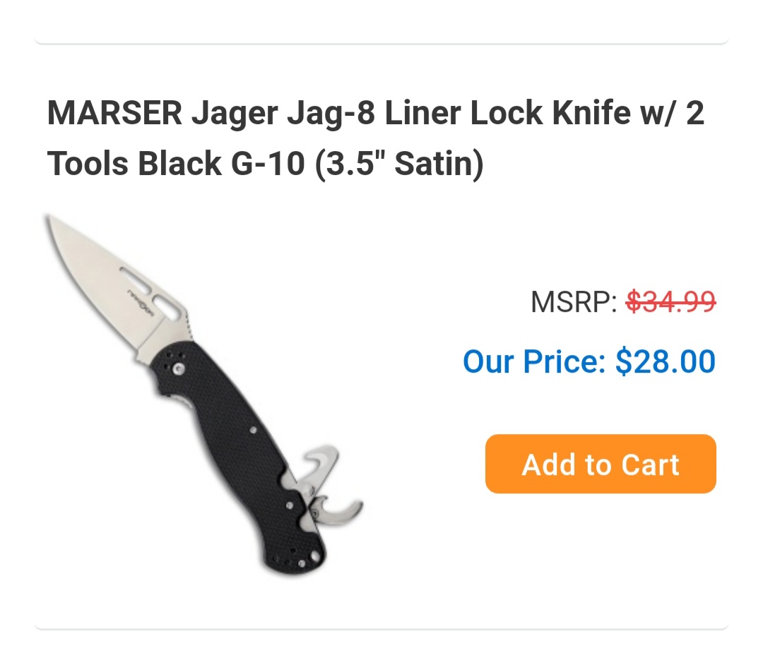Click the engraved logo on the blade
The image size is (763, 655).
pos(141,303)
